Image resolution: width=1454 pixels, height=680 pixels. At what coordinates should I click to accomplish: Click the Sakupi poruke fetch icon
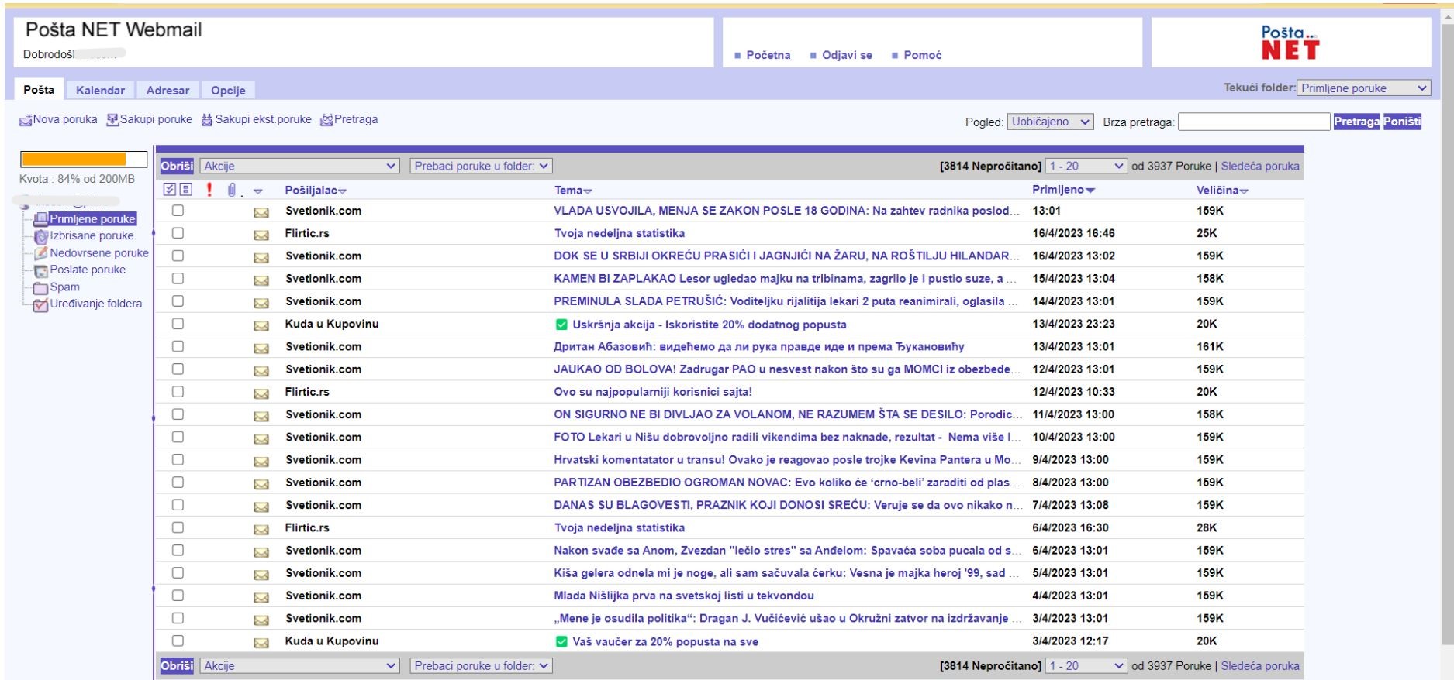pos(112,120)
